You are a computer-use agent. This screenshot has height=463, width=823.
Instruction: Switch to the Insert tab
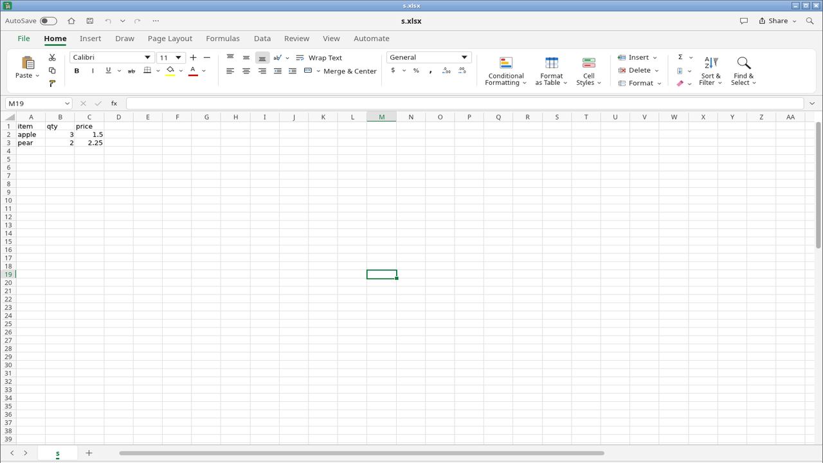coord(91,39)
